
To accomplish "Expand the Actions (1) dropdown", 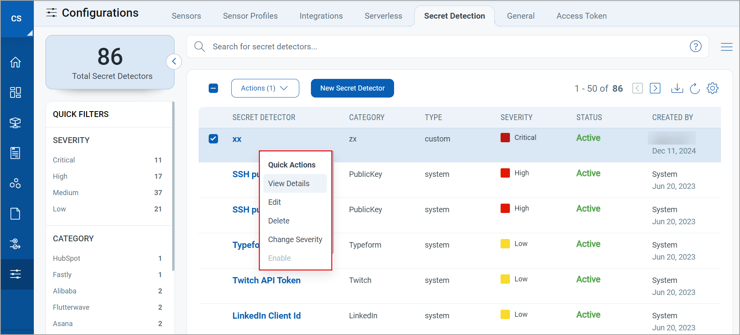I will point(265,88).
